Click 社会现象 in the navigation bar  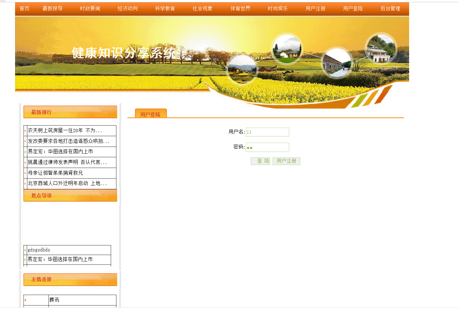(203, 8)
